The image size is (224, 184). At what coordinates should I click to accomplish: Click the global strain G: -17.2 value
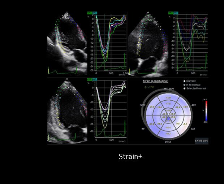149,87
